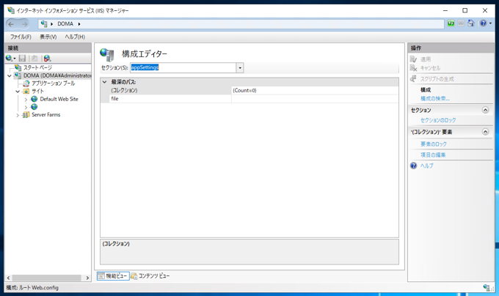This screenshot has width=499, height=296.
Task: Collapse the サイト node
Action: 18,92
